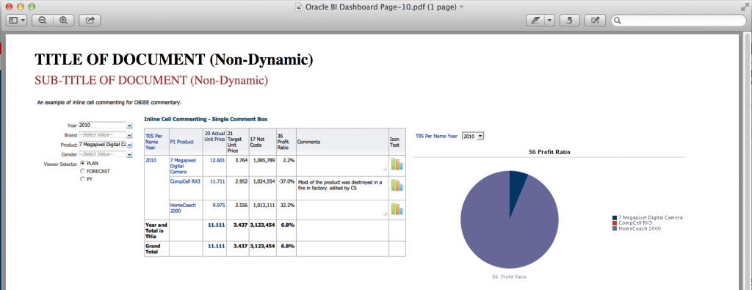Click bar chart icon in HomeCoach 2000 row

click(397, 209)
